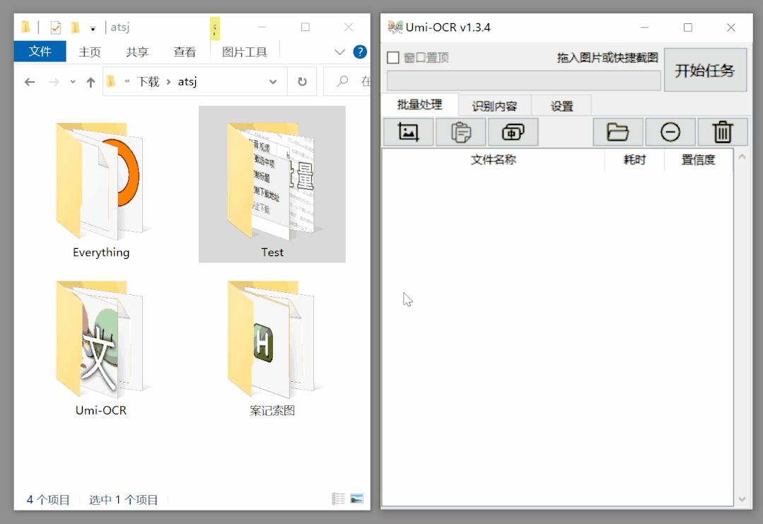Viewport: 763px width, 524px height.
Task: Expand the quick access toolbar dropdown arrow
Action: pos(93,27)
